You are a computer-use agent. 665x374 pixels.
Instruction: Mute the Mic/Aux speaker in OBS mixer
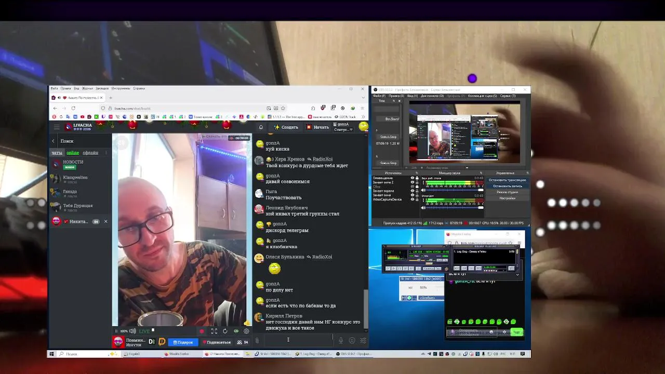tap(423, 208)
